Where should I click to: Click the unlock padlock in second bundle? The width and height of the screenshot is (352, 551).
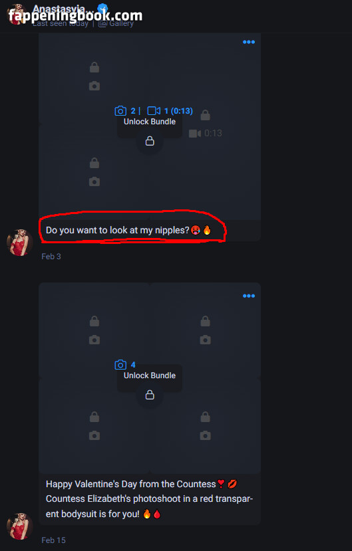150,395
